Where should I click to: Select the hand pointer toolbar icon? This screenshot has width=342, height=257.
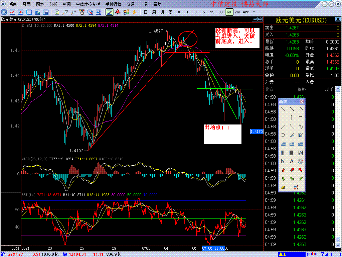[82, 12]
